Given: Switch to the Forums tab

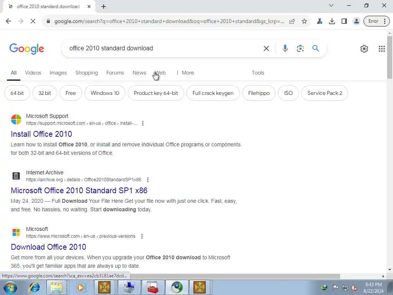Looking at the screenshot, I should point(115,73).
